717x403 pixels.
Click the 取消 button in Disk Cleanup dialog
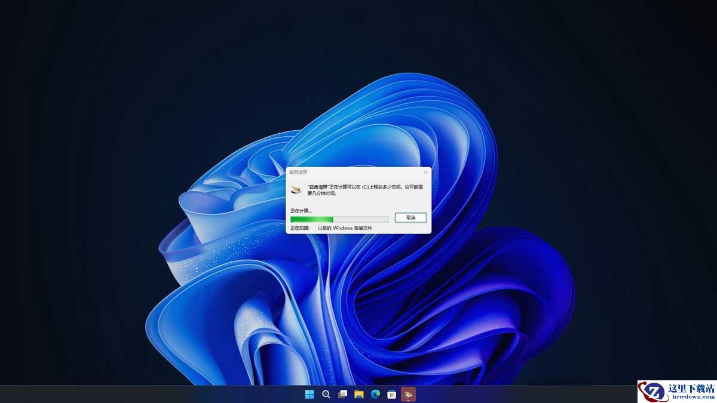(410, 218)
